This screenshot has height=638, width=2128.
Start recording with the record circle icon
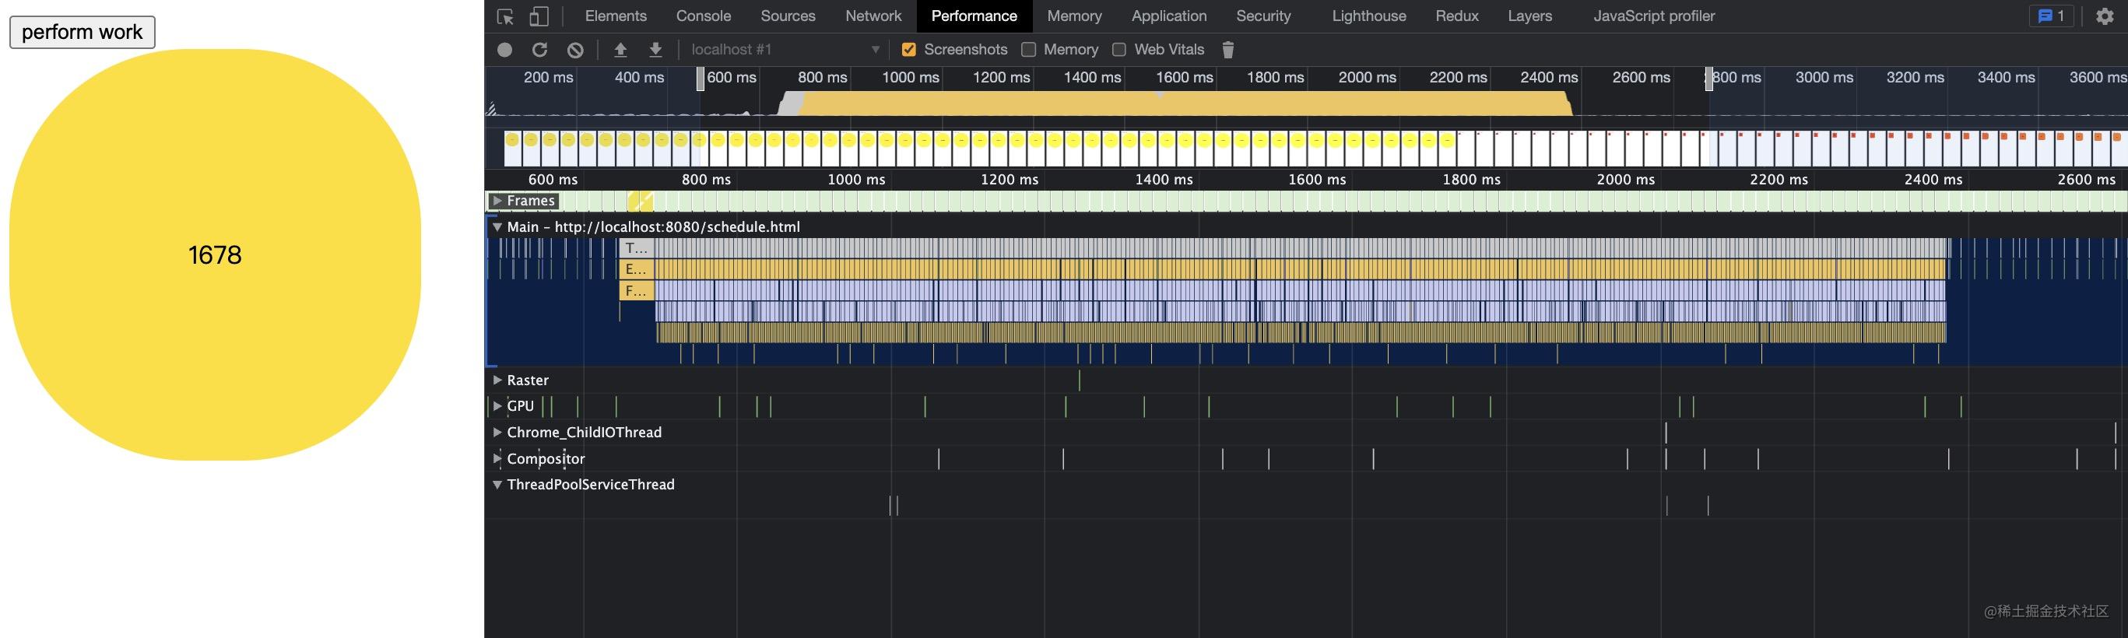(504, 50)
